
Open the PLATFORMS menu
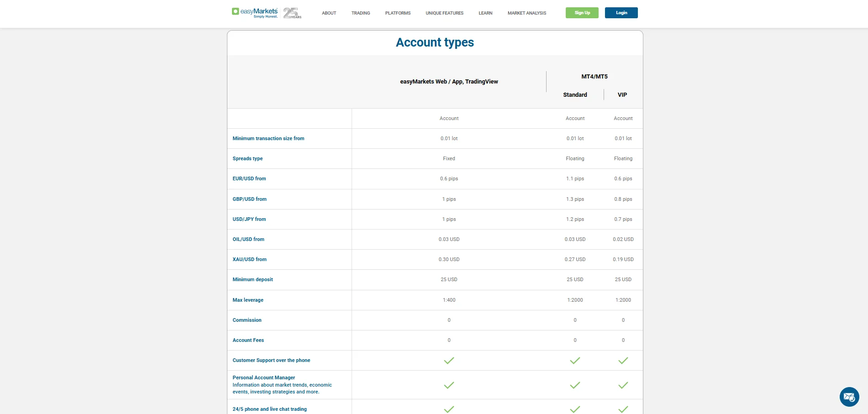[x=398, y=13]
